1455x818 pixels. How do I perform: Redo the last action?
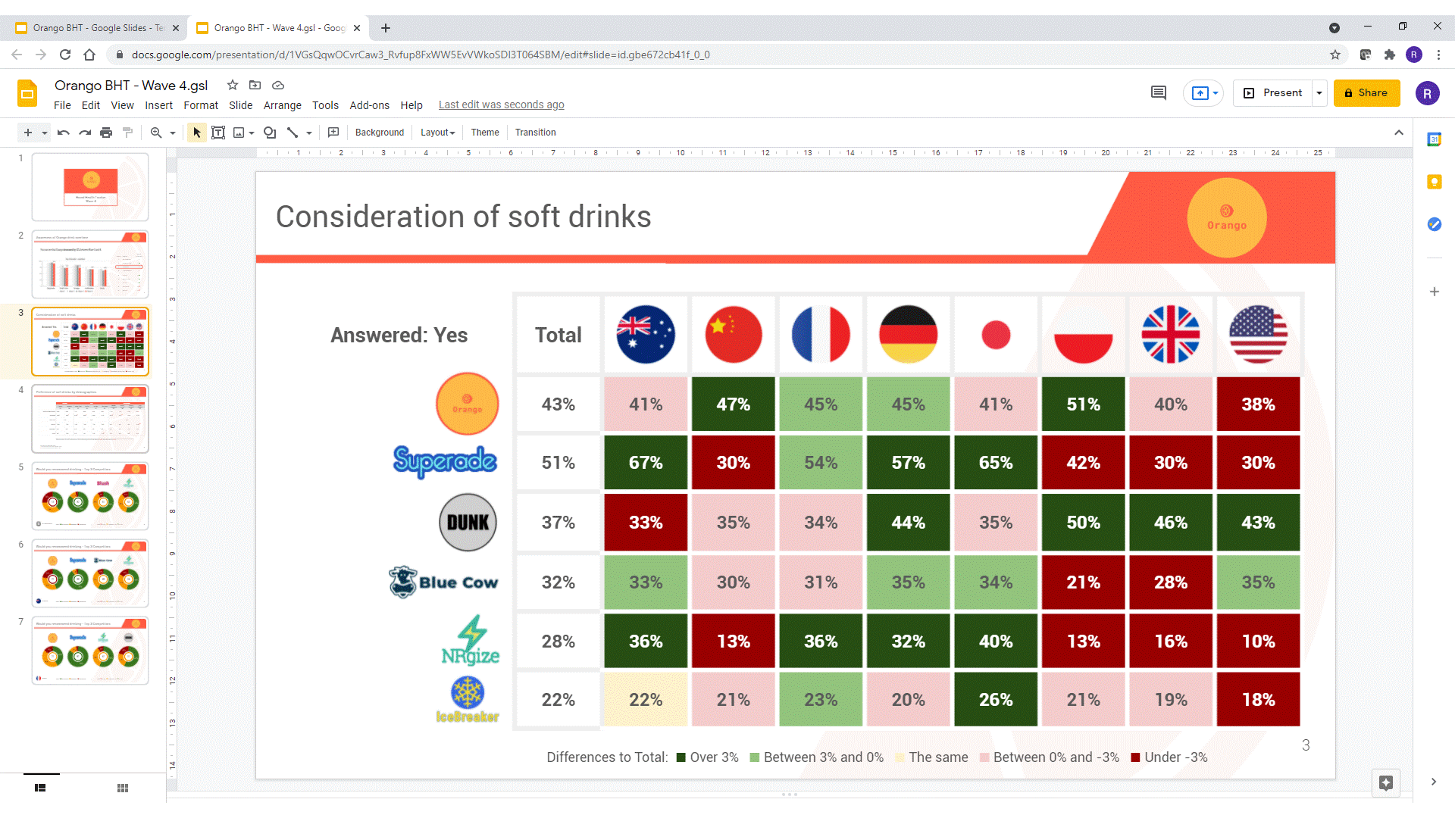[85, 133]
